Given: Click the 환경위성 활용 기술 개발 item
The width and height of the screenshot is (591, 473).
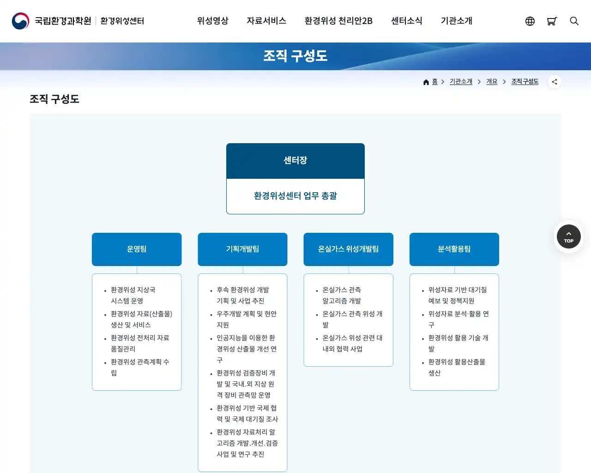Looking at the screenshot, I should coord(458,344).
